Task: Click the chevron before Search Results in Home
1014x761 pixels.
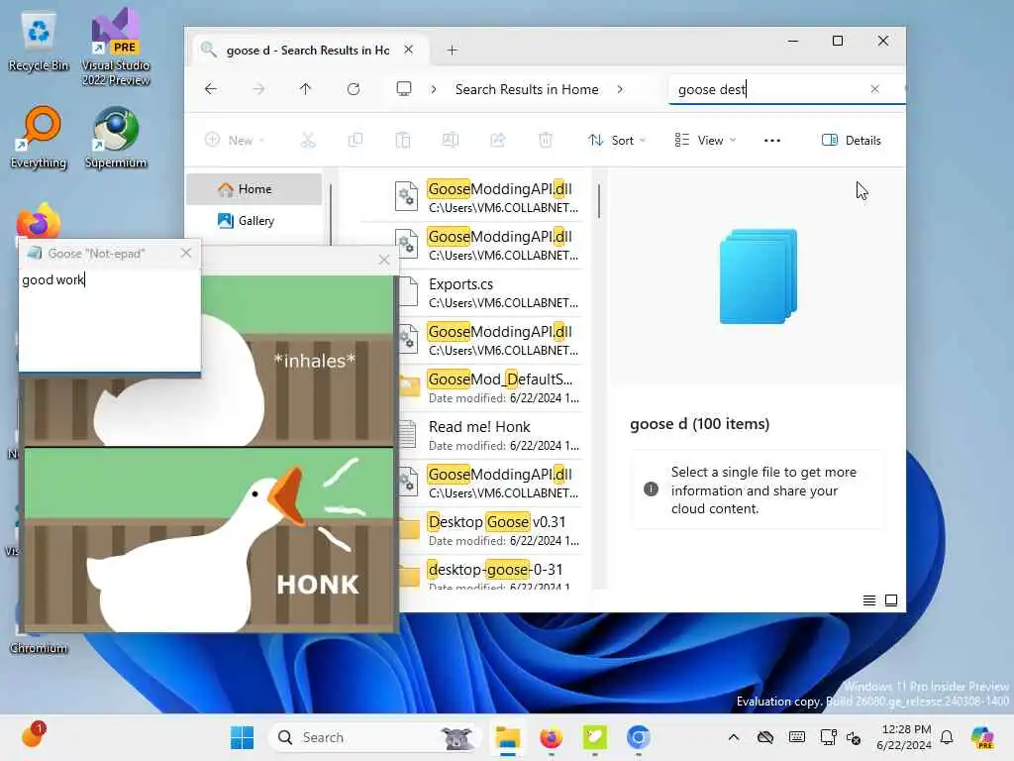Action: tap(434, 89)
